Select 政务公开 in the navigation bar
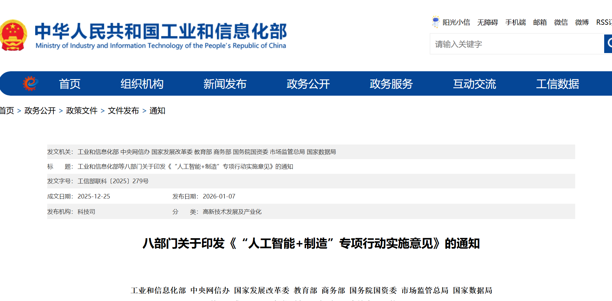612x301 pixels. [x=308, y=84]
